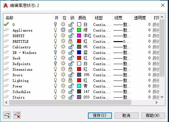This screenshot has height=122, width=169.
Task: Lock the Doors layer padlock
Action: (x=71, y=75)
